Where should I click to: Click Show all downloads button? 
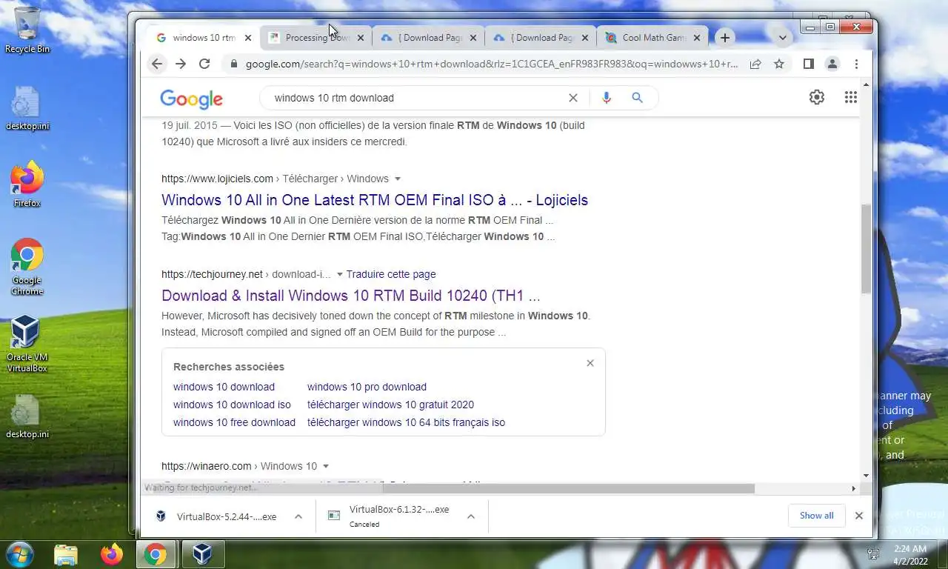click(817, 516)
